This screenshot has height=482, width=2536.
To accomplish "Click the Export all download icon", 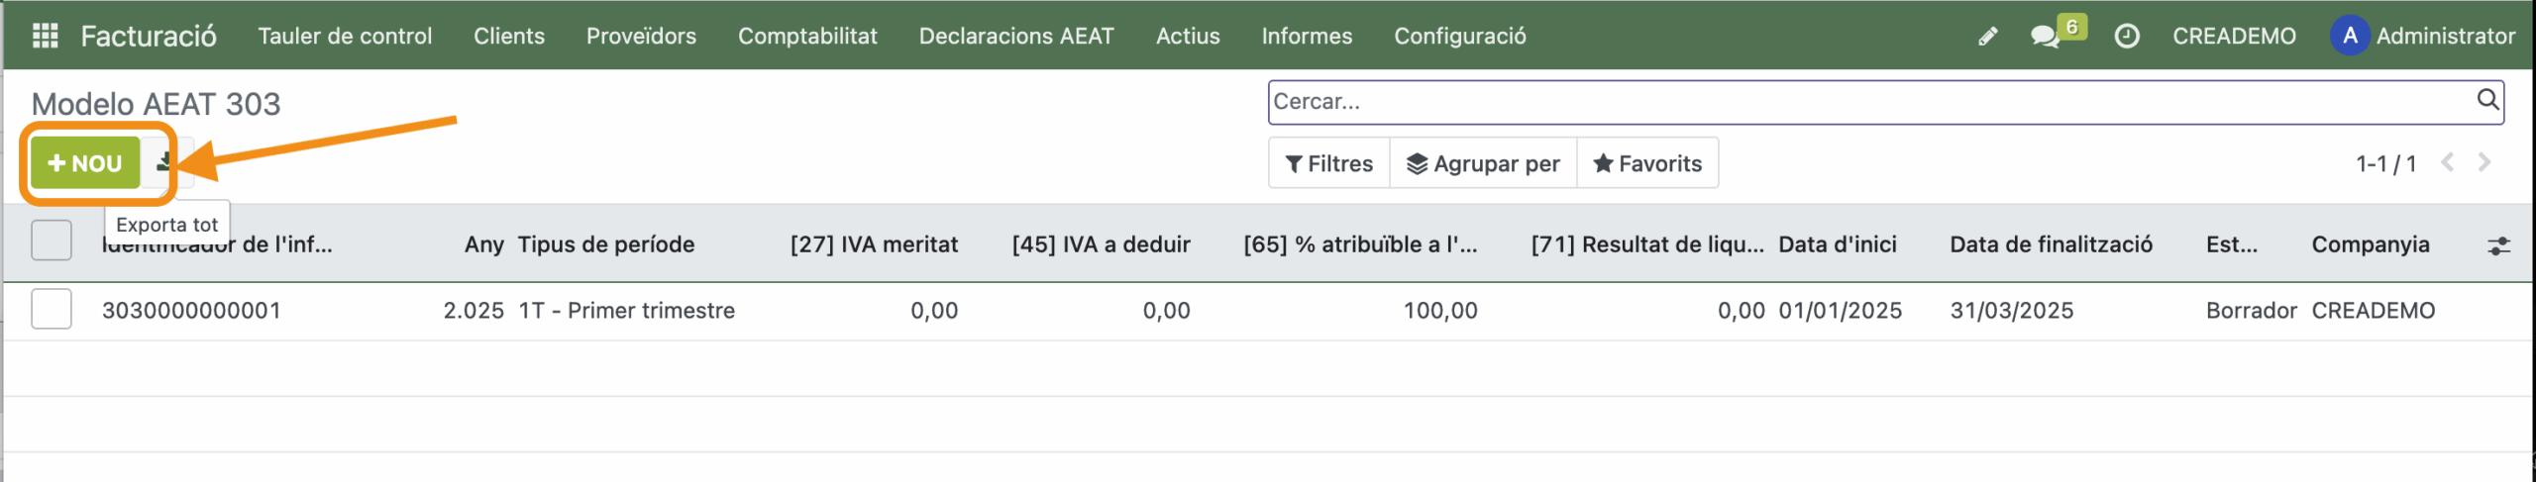I will [164, 162].
